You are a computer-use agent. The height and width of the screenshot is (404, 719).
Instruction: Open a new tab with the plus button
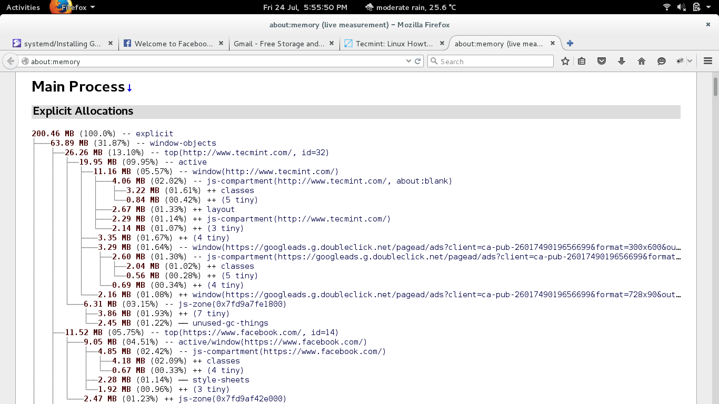pyautogui.click(x=570, y=44)
